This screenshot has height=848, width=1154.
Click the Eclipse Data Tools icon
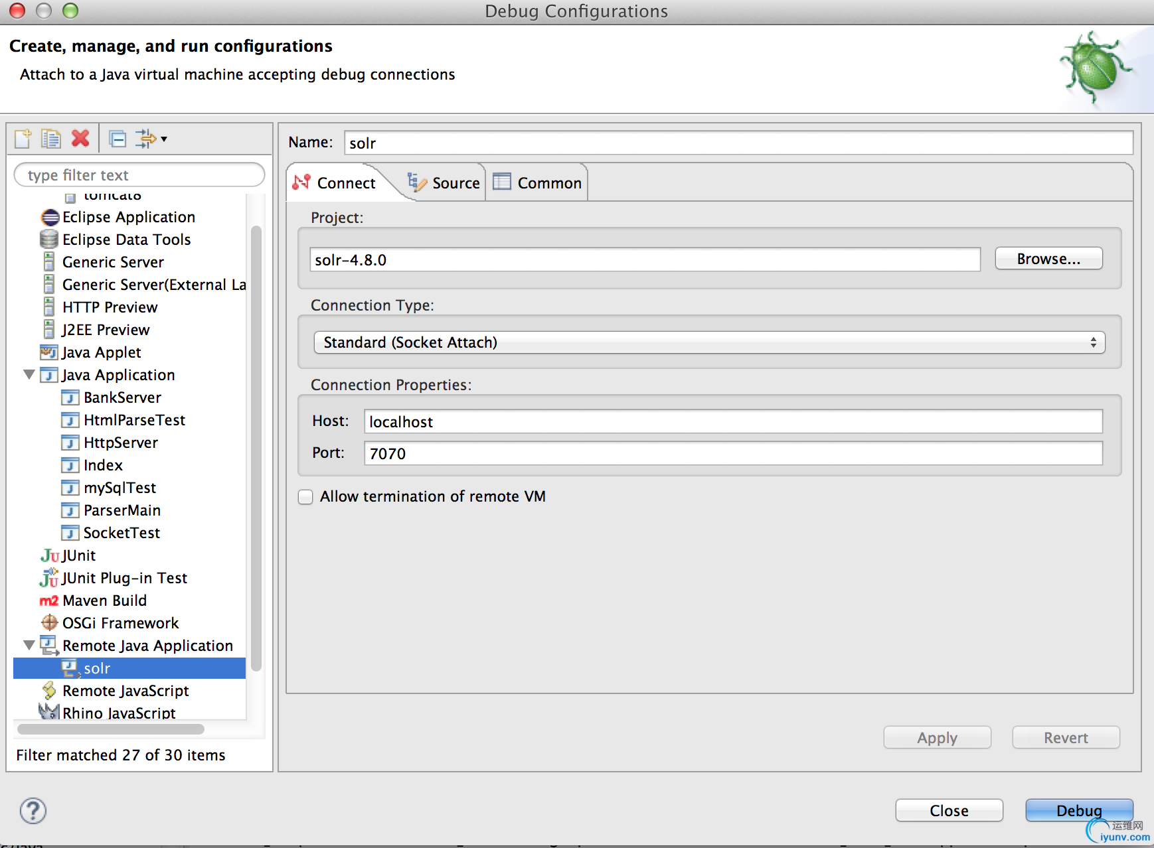49,240
